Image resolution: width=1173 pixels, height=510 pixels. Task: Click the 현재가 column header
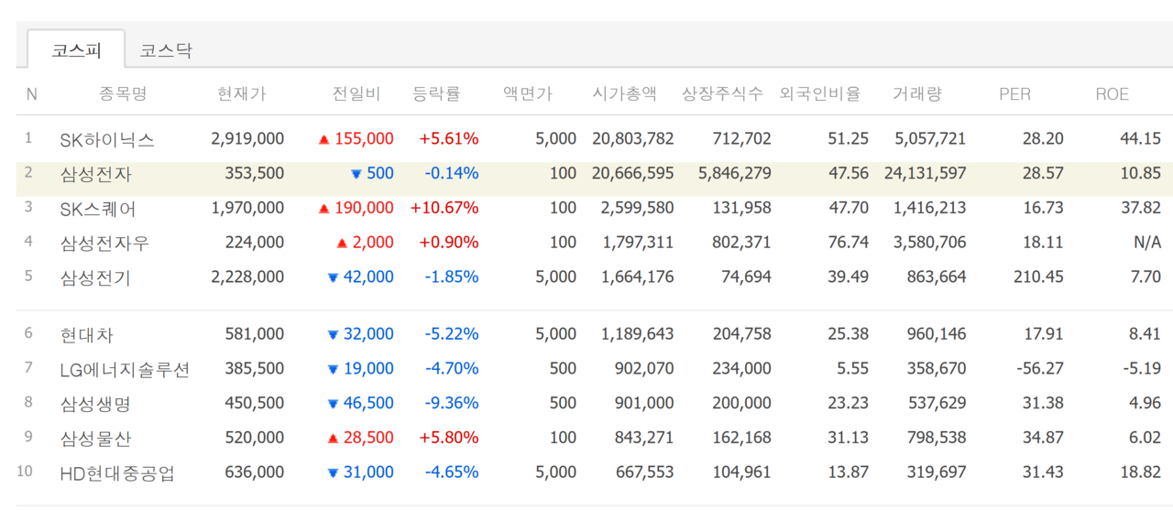pyautogui.click(x=242, y=93)
